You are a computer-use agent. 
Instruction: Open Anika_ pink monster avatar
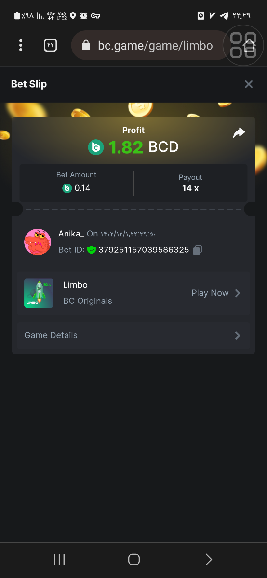coord(38,242)
